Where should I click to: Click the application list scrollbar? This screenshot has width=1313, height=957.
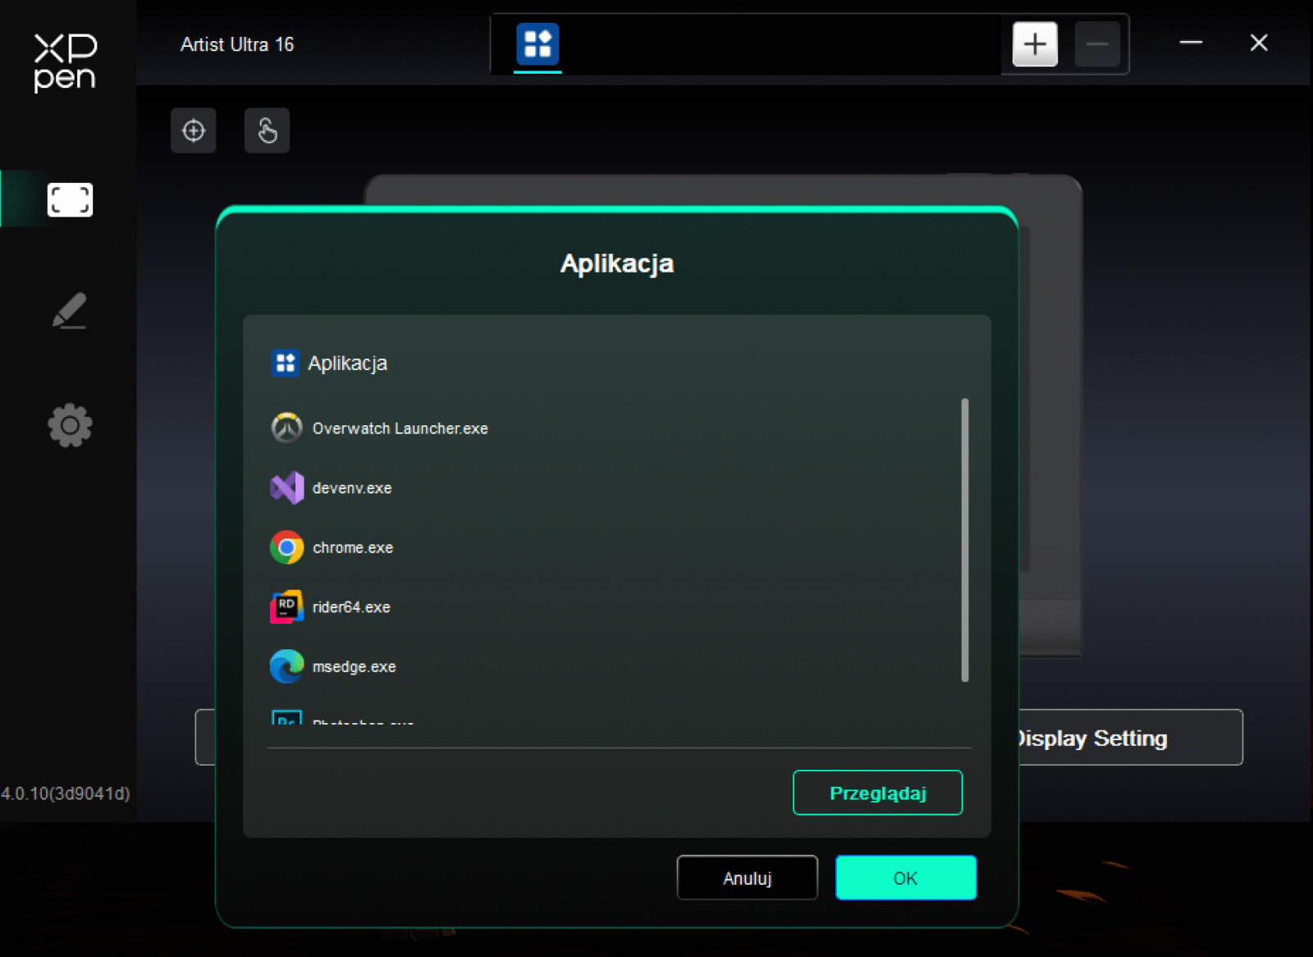965,540
